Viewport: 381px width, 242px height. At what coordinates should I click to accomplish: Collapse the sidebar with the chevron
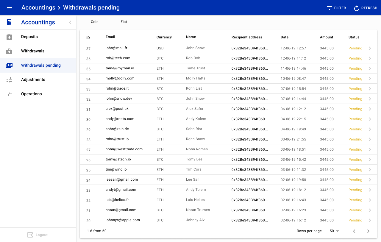[x=70, y=22]
